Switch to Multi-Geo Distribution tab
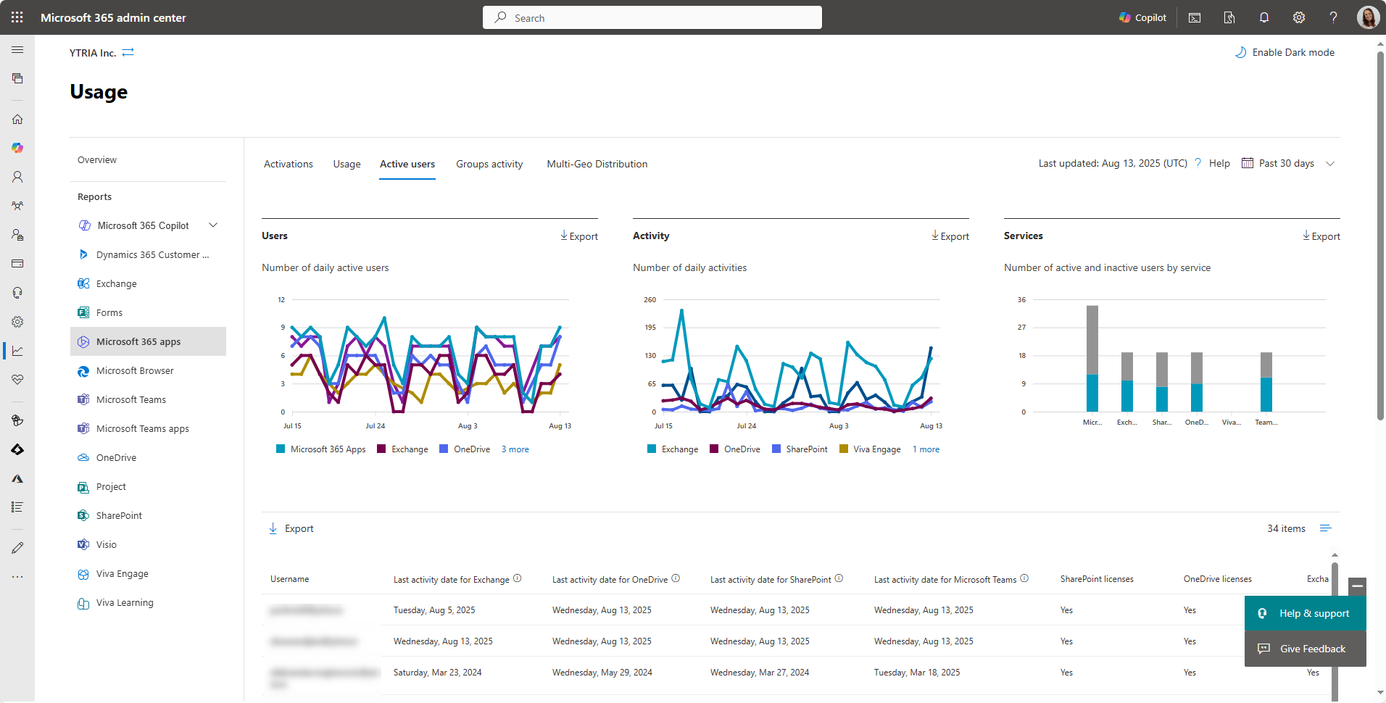This screenshot has height=703, width=1386. point(597,164)
